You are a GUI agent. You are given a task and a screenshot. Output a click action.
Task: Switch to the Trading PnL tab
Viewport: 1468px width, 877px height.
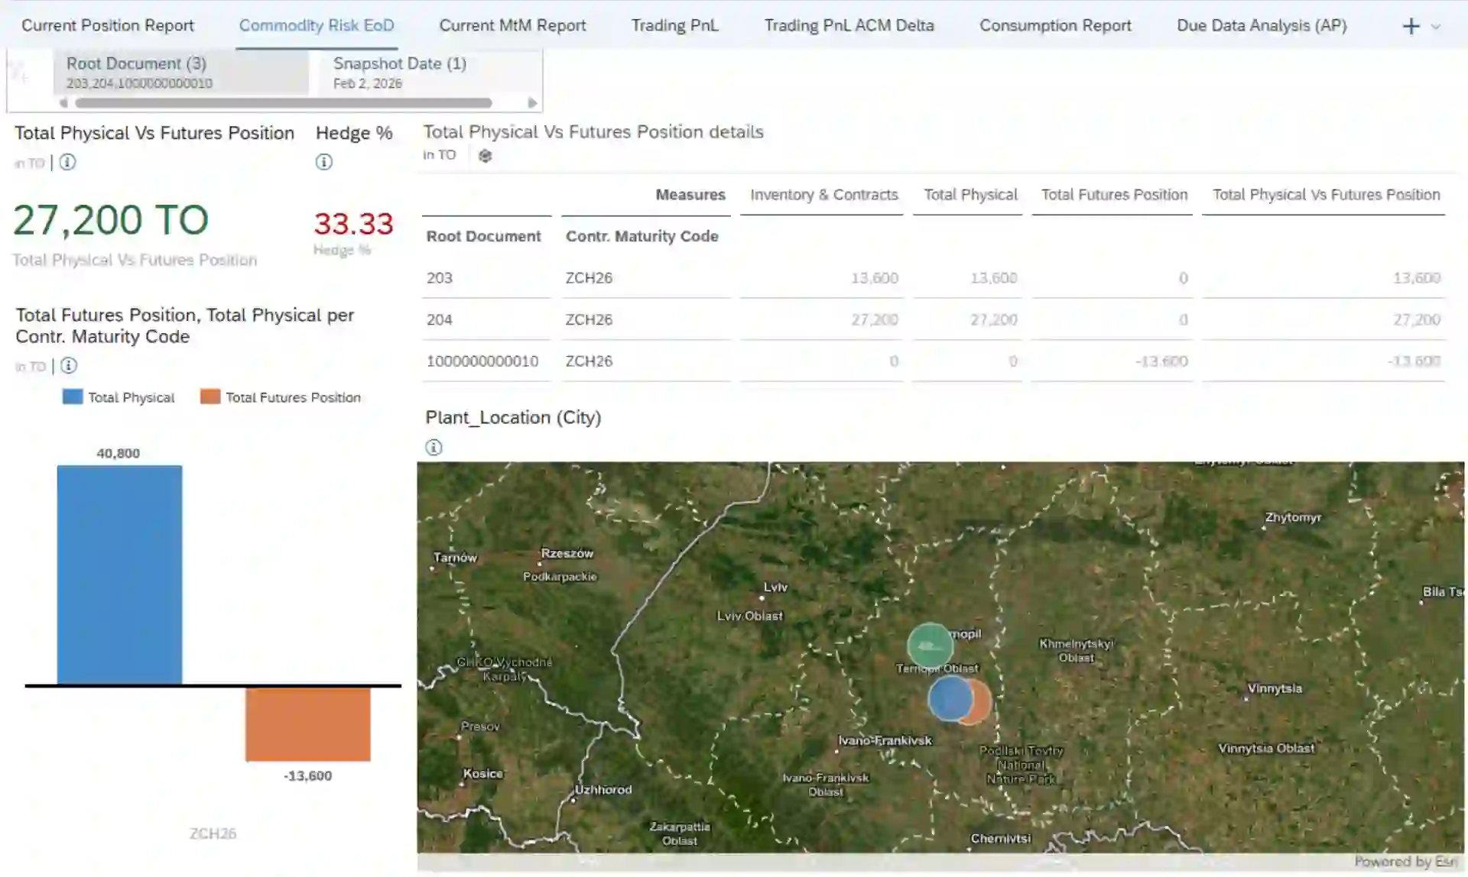[x=674, y=25]
